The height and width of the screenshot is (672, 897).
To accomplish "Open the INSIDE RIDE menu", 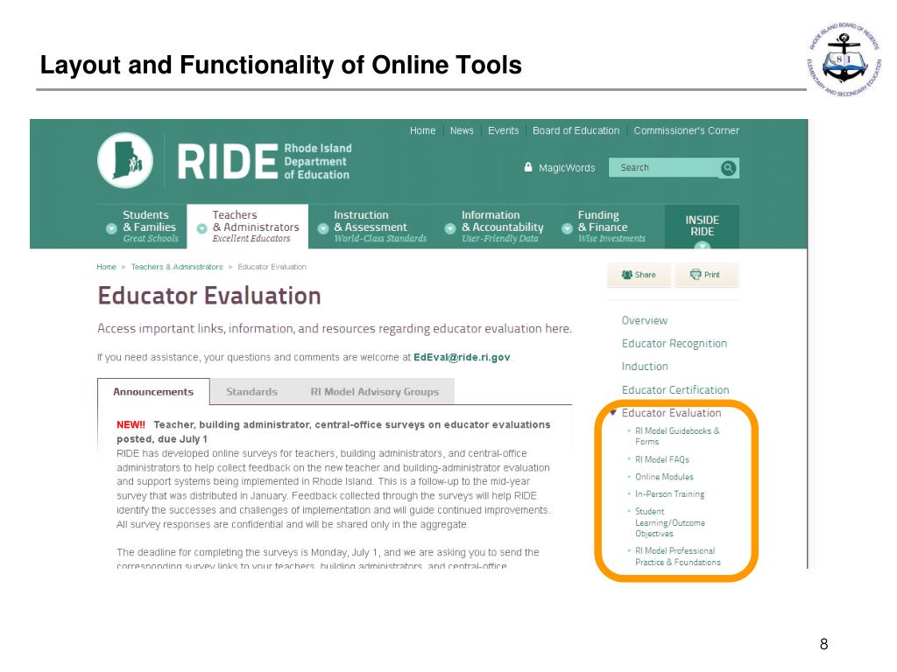I will (x=702, y=227).
